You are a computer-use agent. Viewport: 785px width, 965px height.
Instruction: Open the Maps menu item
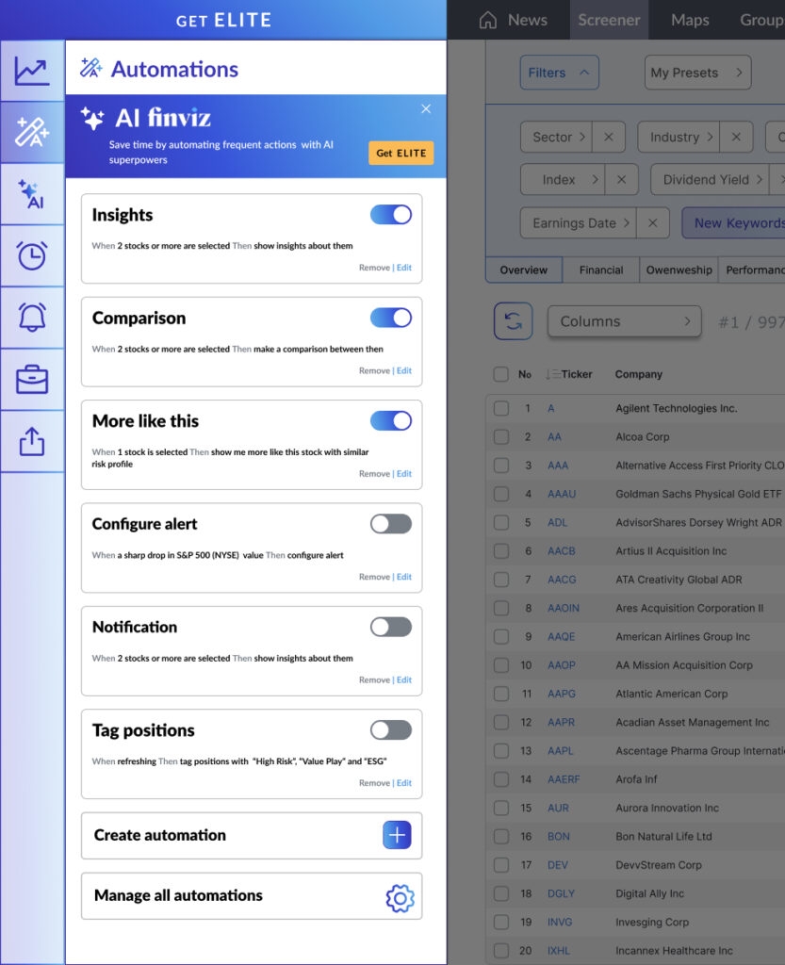(690, 21)
